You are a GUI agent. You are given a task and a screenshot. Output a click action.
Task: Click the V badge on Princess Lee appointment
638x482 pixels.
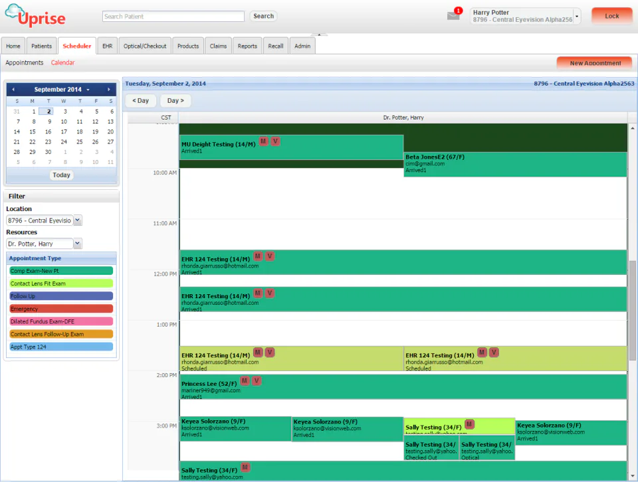point(257,381)
